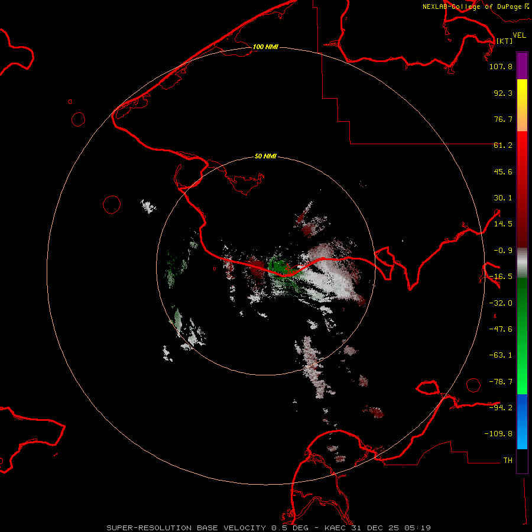Click the 14.5 velocity scale value
Screen dimensions: 532x532
click(503, 224)
